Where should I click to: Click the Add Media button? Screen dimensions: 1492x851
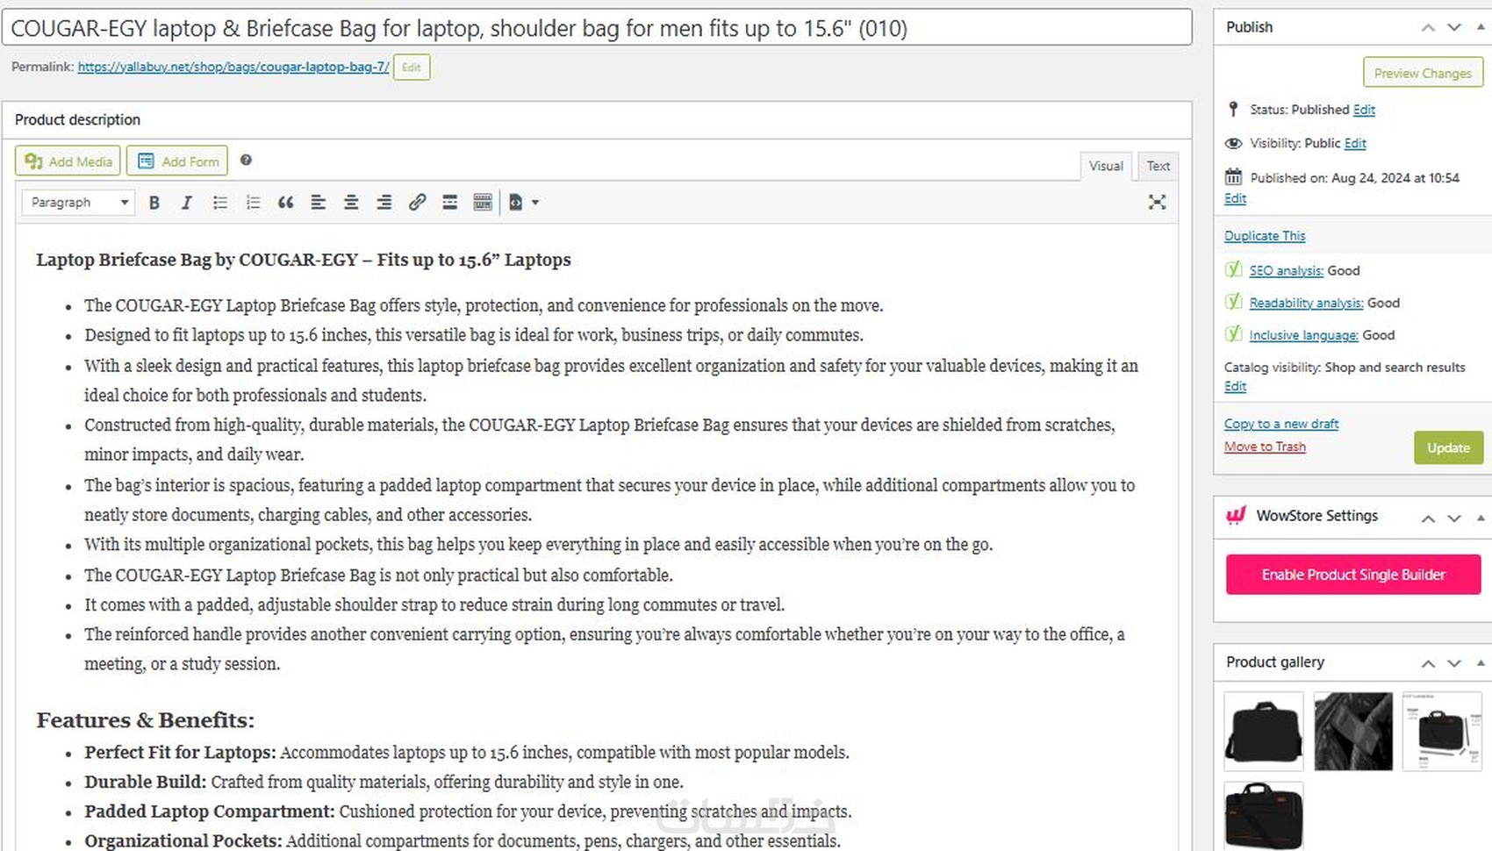coord(68,161)
